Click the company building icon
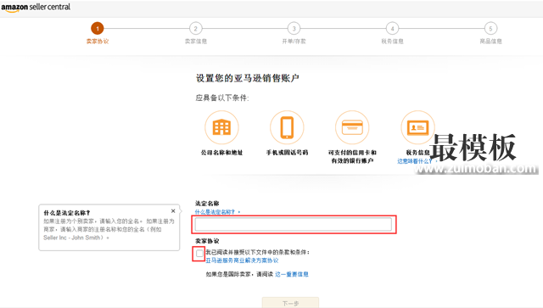Screen dimensions: 543x308 click(x=221, y=127)
